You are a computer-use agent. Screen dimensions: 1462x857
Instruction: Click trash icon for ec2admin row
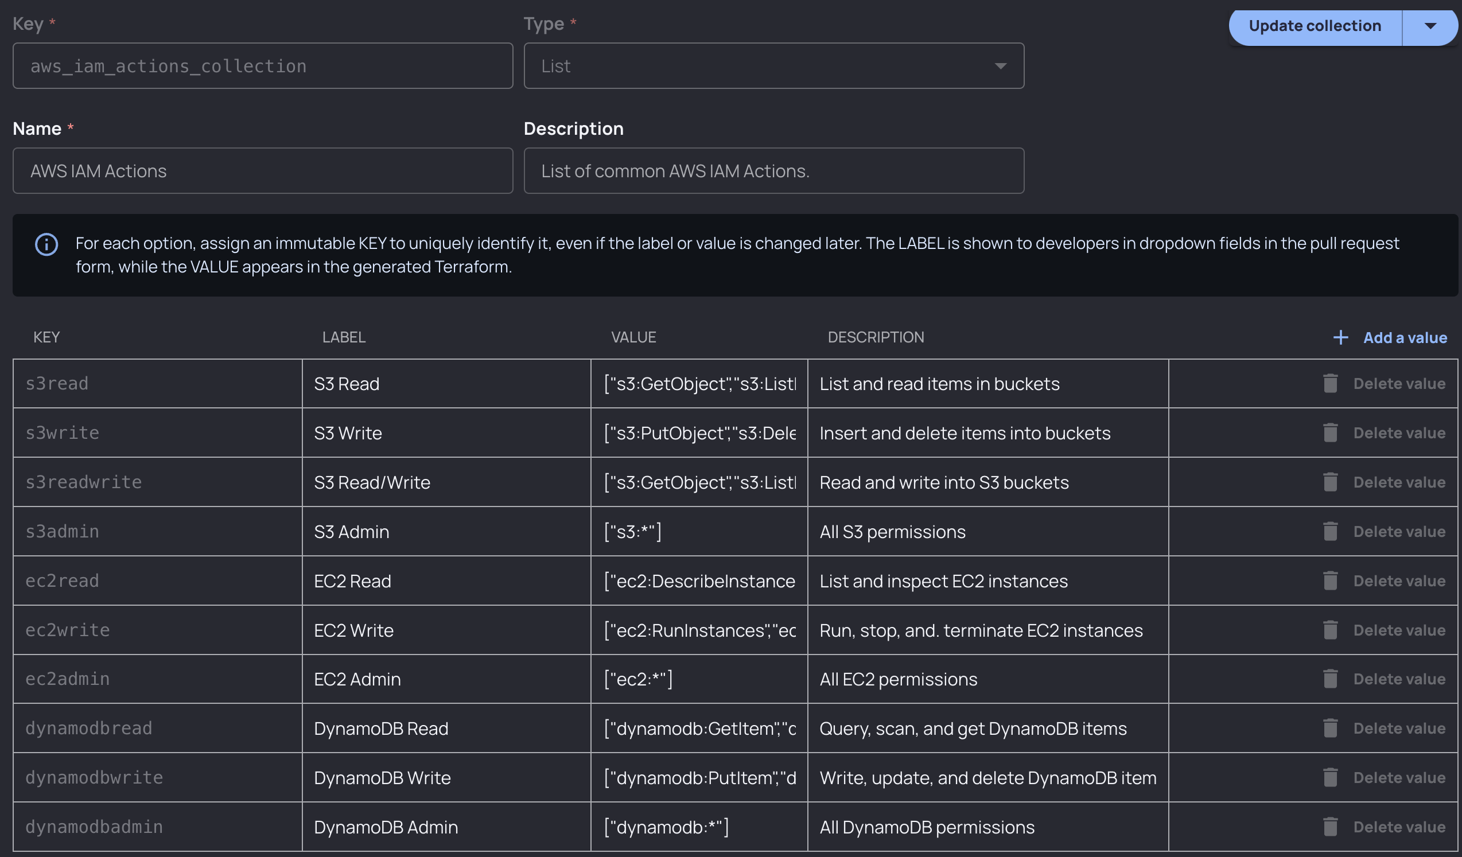(1330, 679)
